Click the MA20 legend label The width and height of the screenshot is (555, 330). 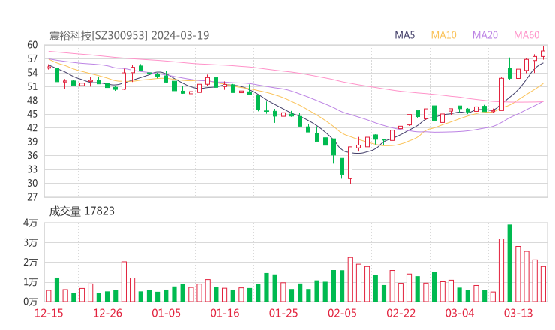[x=485, y=35]
